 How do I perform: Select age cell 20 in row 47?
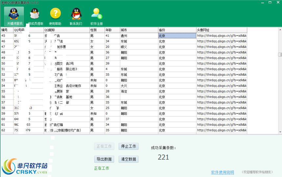coord(112,47)
